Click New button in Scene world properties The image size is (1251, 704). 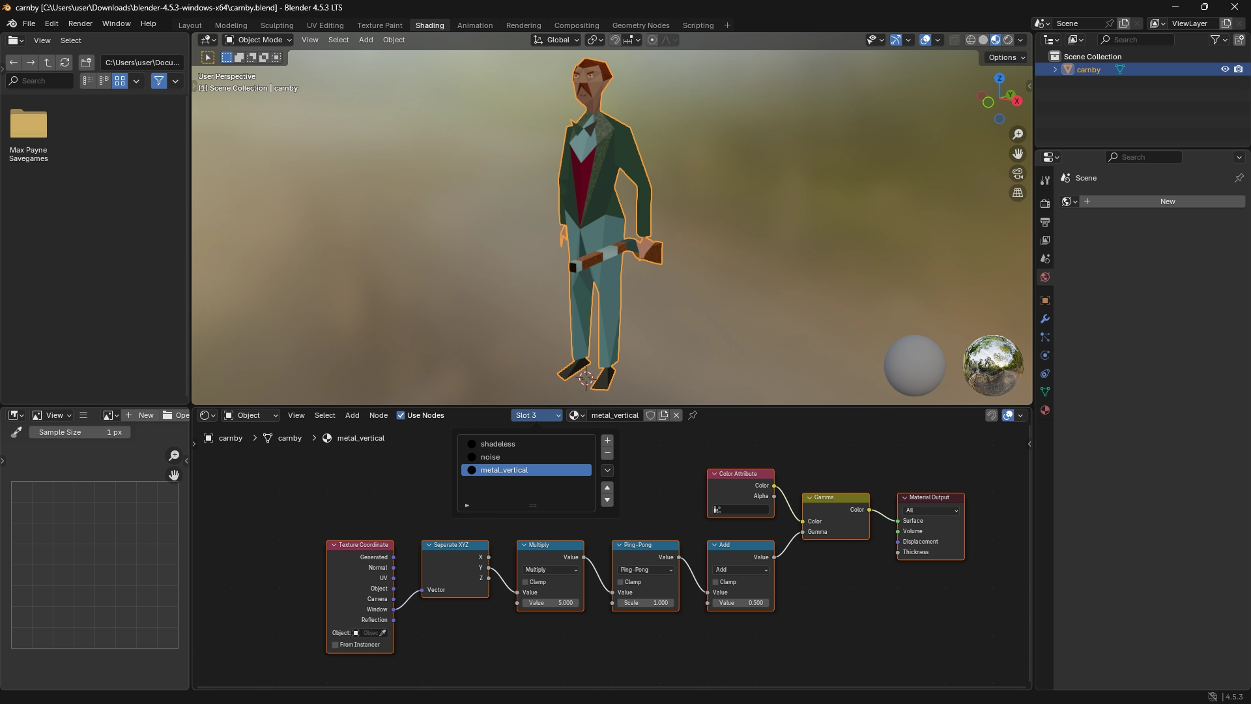pos(1167,201)
